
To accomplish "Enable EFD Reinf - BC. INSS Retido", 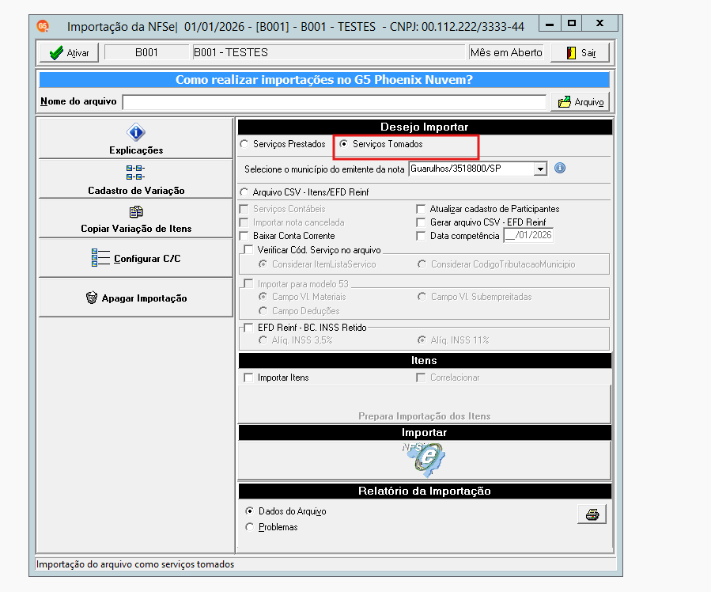I will [x=248, y=327].
